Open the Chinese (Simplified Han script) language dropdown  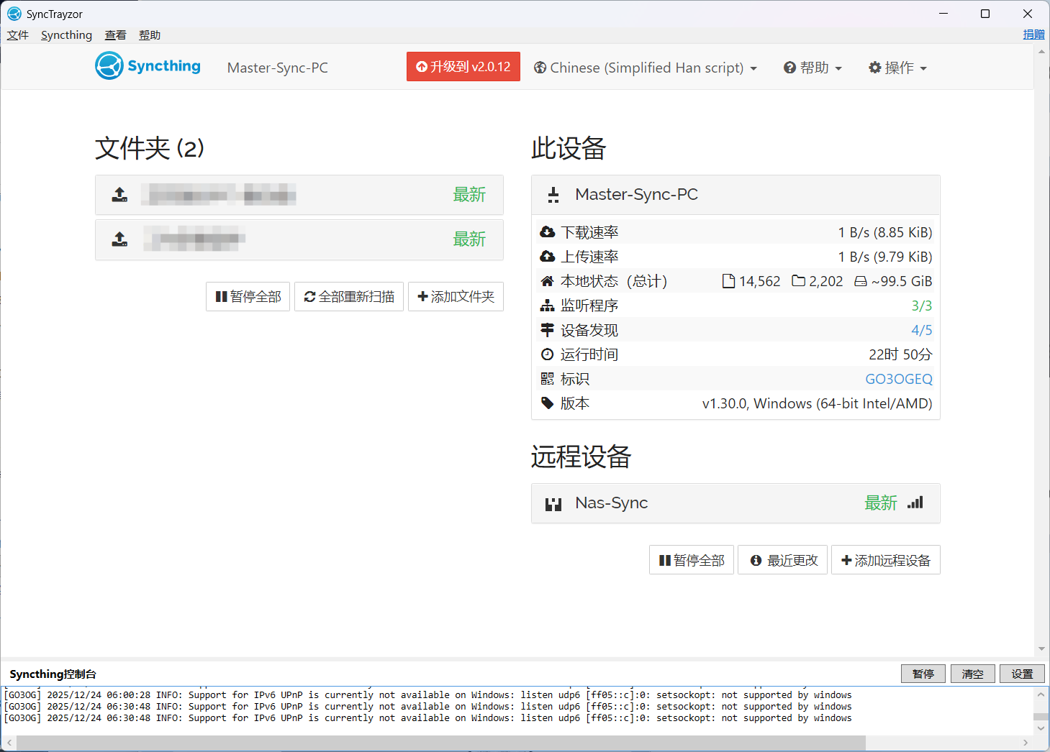pyautogui.click(x=645, y=68)
